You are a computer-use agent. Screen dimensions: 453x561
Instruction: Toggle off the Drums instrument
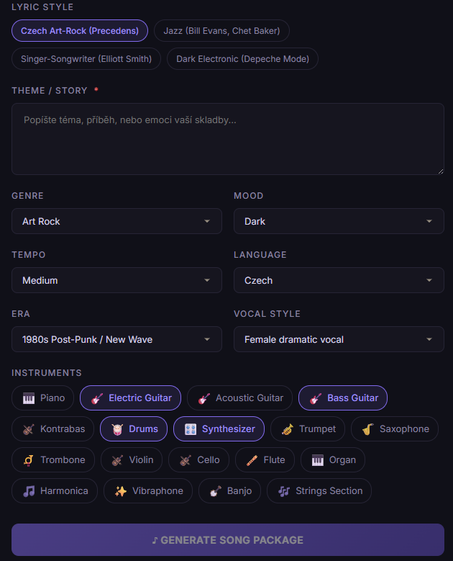click(x=134, y=428)
